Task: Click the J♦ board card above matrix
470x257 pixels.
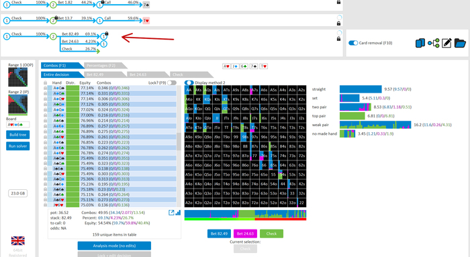Action: click(x=235, y=66)
